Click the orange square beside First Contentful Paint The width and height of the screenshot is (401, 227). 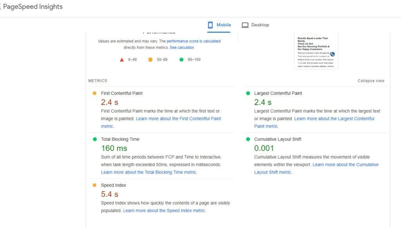point(94,93)
